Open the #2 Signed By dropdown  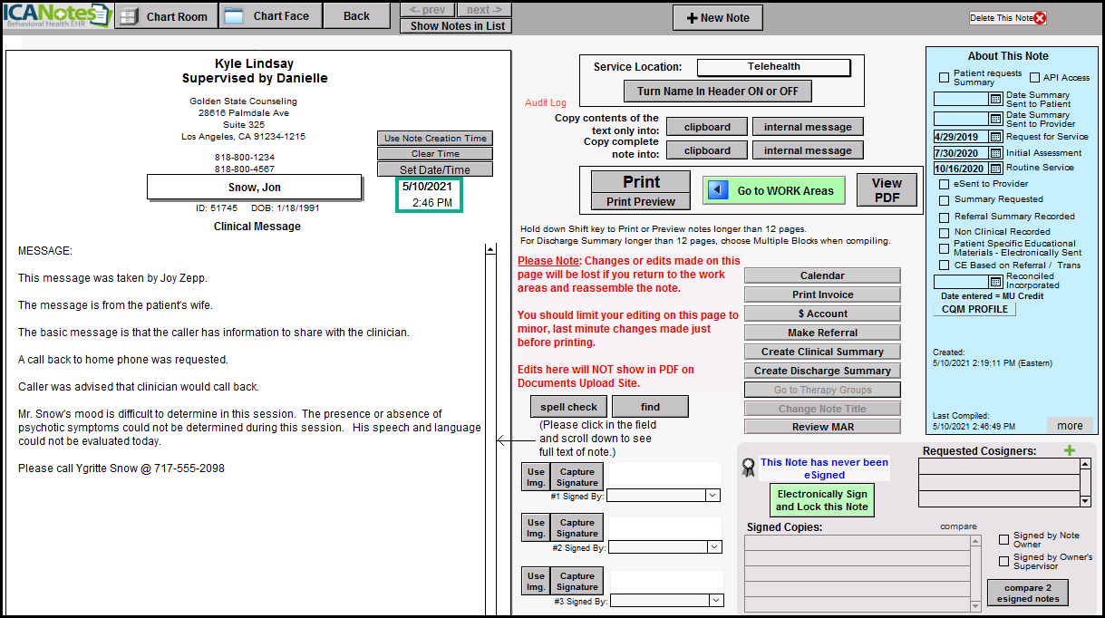(x=713, y=547)
